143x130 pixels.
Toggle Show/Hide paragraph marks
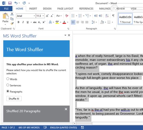click(x=113, y=16)
